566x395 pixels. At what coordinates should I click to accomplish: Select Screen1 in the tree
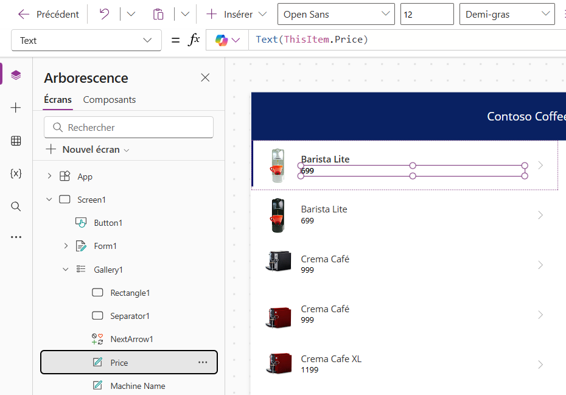92,200
